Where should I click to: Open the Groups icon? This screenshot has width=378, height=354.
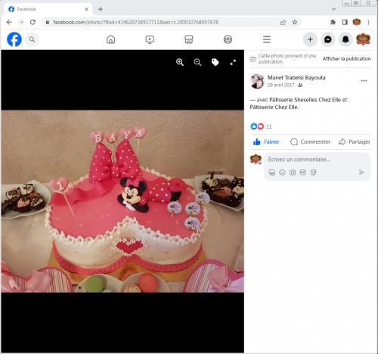[x=228, y=39]
